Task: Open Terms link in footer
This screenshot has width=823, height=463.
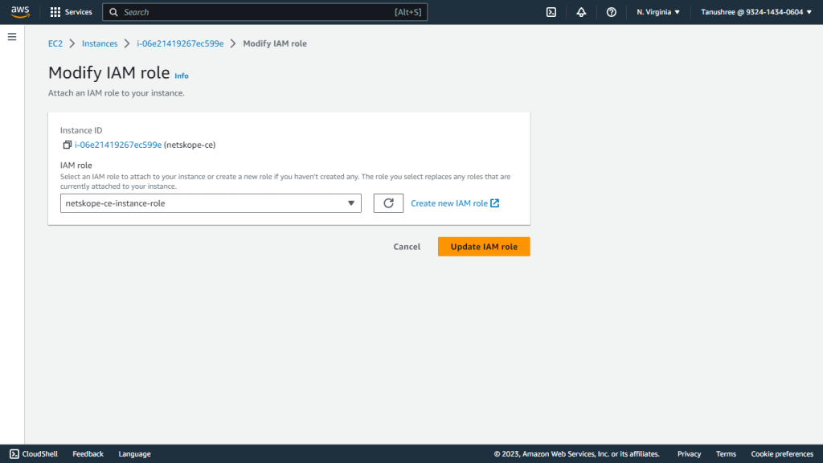Action: (x=726, y=454)
